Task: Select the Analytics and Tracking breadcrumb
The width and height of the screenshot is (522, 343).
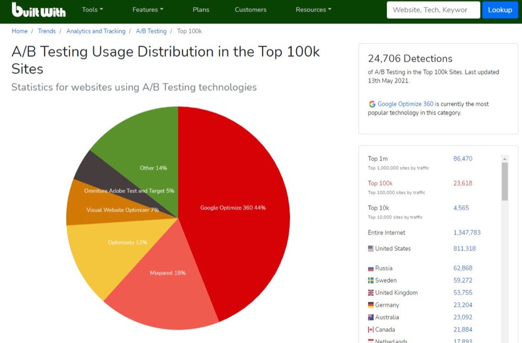Action: coord(96,31)
